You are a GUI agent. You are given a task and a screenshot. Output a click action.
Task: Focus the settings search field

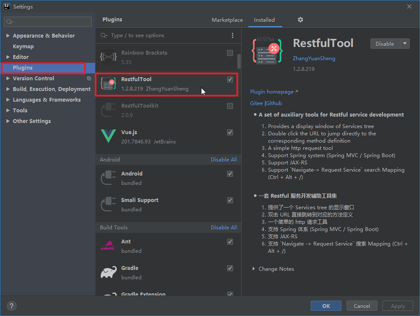(x=48, y=22)
